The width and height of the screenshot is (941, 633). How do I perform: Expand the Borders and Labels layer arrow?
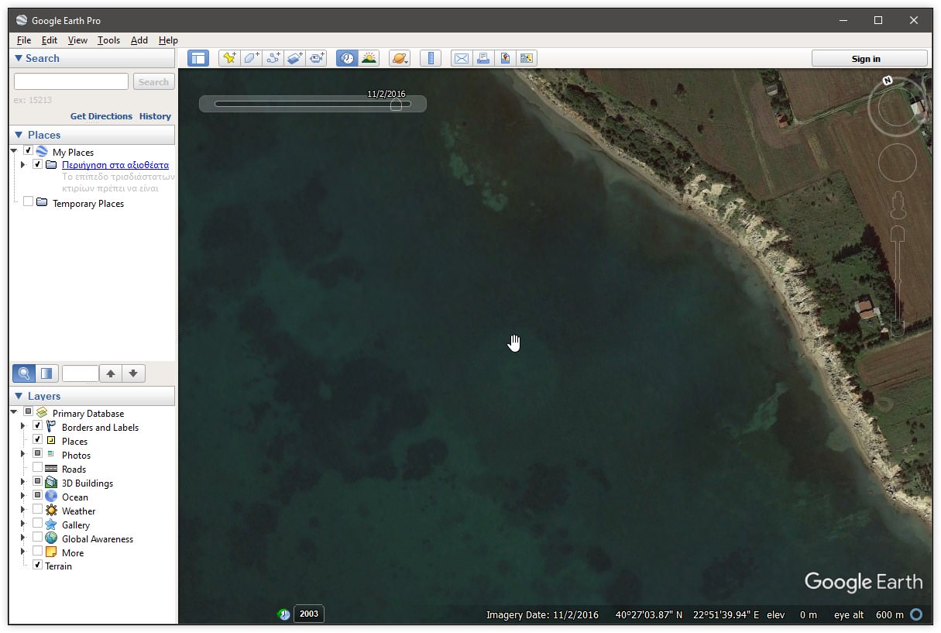(23, 426)
